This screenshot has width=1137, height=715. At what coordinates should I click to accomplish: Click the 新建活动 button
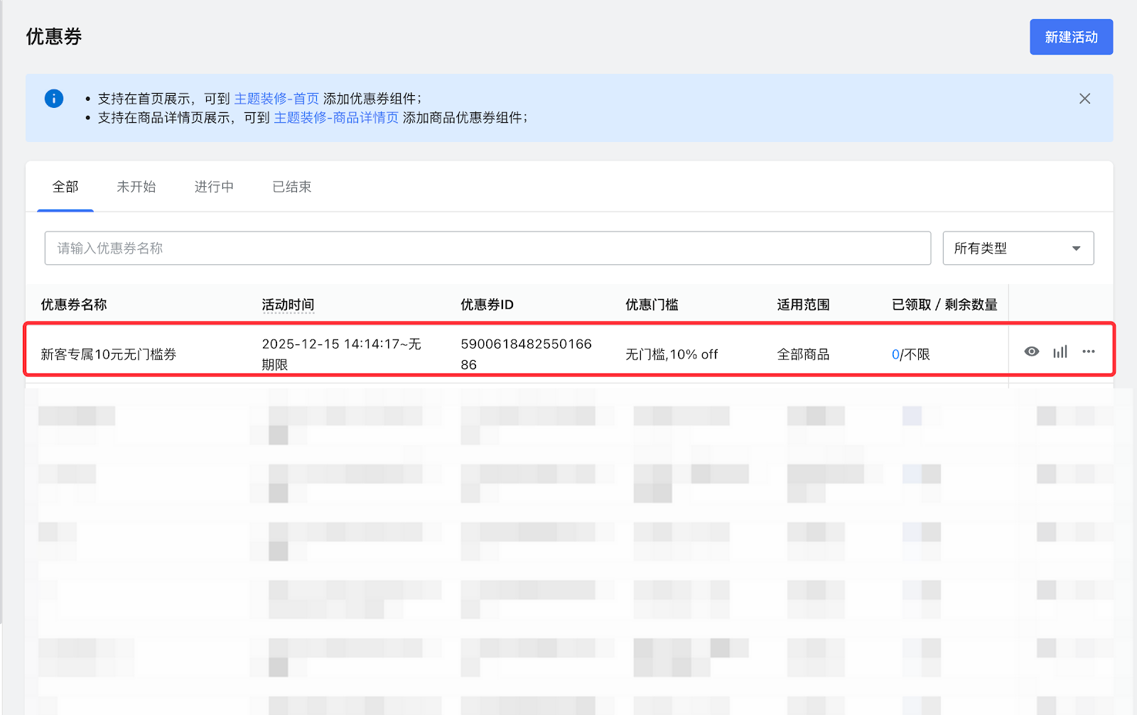(1071, 37)
